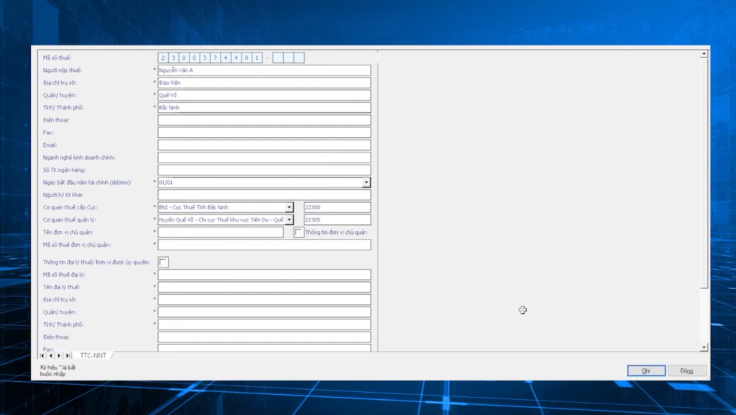The image size is (736, 415).
Task: Enable Thông tin đại lý thuế checkbox
Action: [163, 262]
